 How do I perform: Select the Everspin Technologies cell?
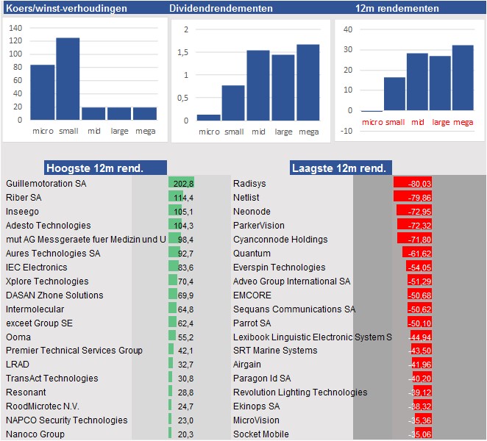[x=280, y=268]
